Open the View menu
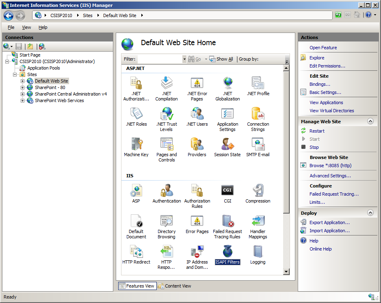 click(x=26, y=27)
